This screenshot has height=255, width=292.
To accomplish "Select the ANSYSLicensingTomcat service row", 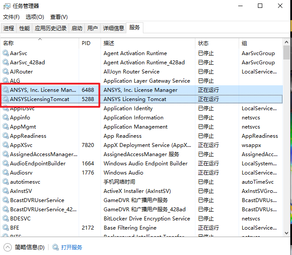I will [39, 99].
